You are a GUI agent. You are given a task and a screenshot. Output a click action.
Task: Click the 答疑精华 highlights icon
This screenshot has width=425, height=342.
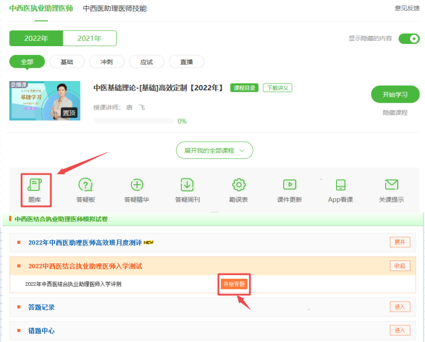[x=136, y=190]
